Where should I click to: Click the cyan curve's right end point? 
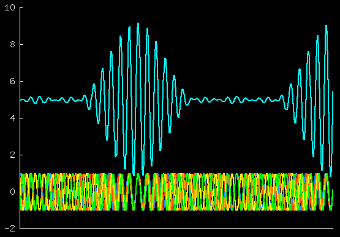[x=333, y=92]
